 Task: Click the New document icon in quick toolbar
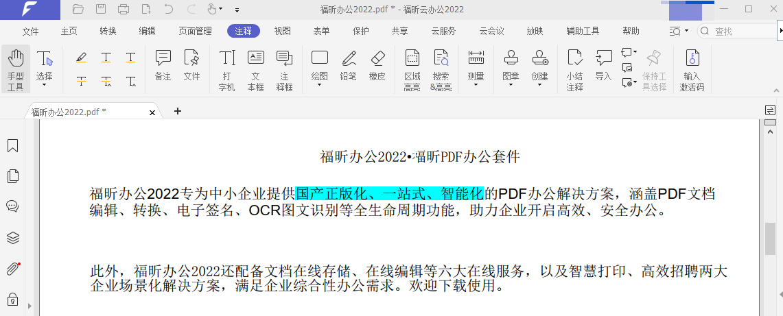pos(145,9)
